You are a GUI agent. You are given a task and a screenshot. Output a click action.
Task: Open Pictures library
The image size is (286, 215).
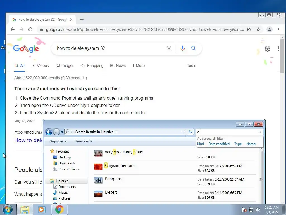(62, 198)
